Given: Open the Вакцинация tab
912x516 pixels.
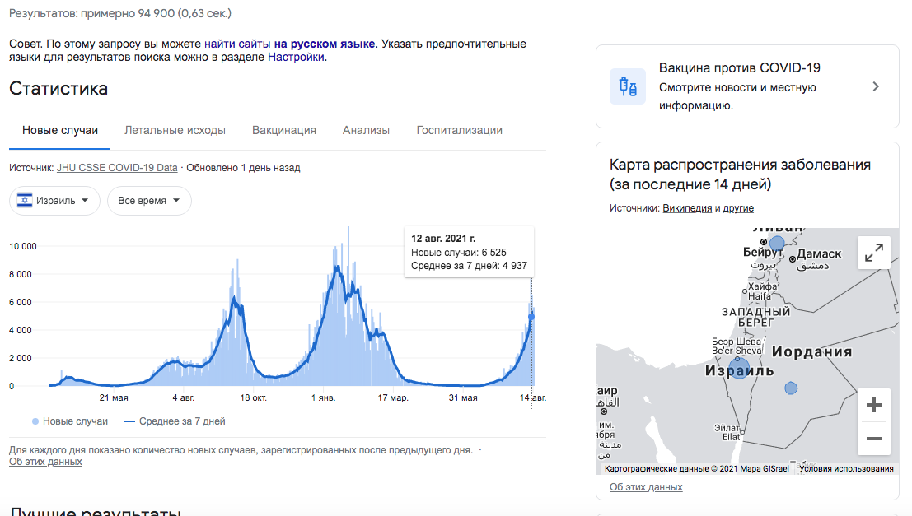Looking at the screenshot, I should click(x=283, y=129).
